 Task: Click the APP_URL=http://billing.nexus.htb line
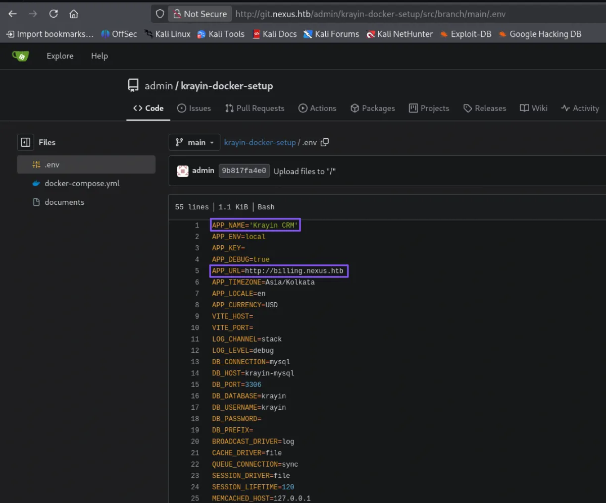pos(278,271)
